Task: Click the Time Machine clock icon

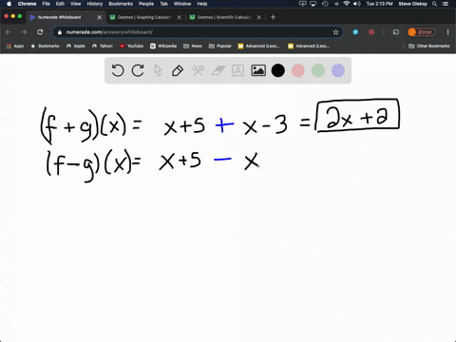Action: coord(325,4)
